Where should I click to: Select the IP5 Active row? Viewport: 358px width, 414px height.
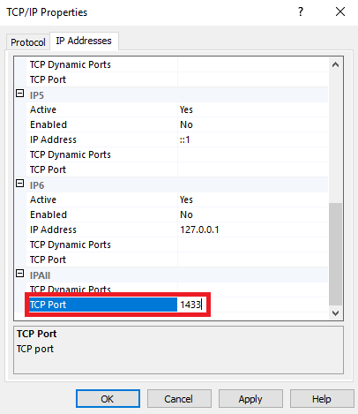pyautogui.click(x=177, y=109)
